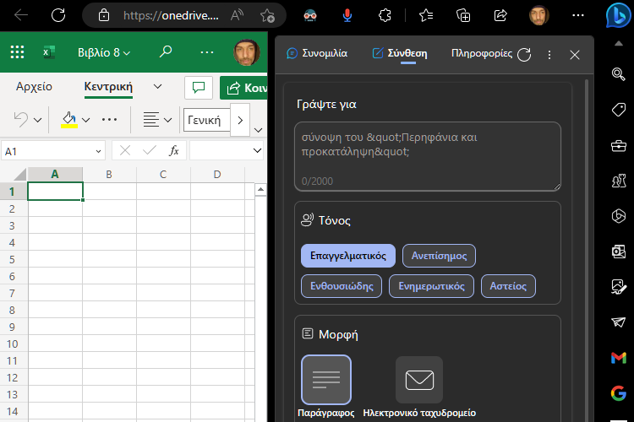This screenshot has height=422, width=634.
Task: Click the Excel logo icon
Action: [x=49, y=52]
